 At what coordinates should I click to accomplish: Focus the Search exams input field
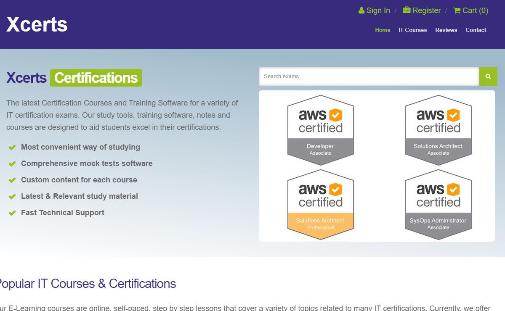(369, 76)
